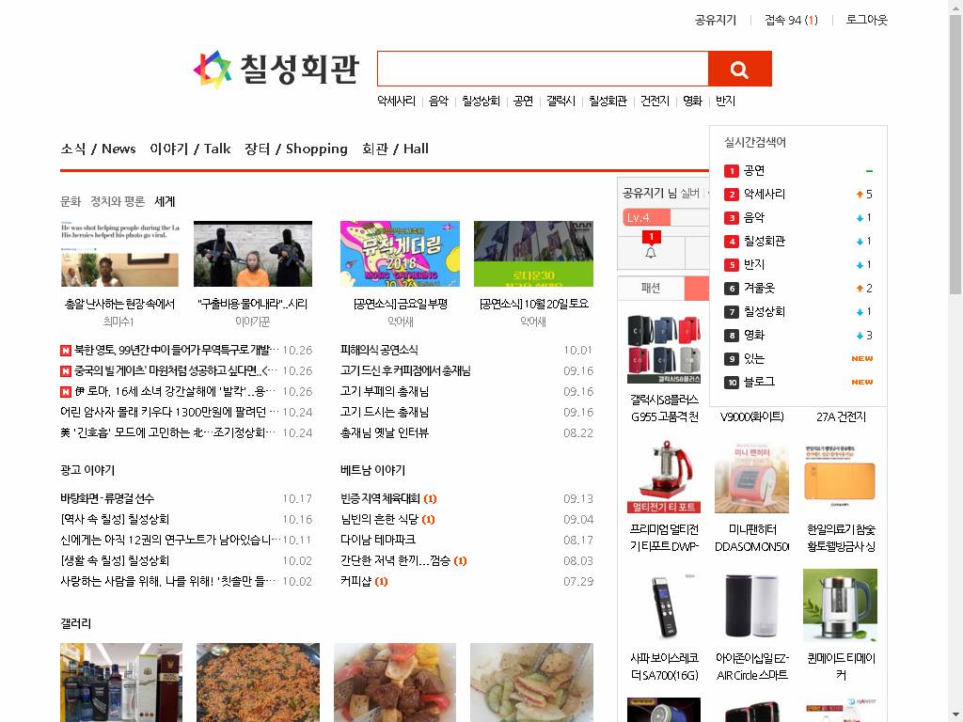Click the colorful 칠성회관 star logo
The image size is (963, 722).
coord(212,70)
